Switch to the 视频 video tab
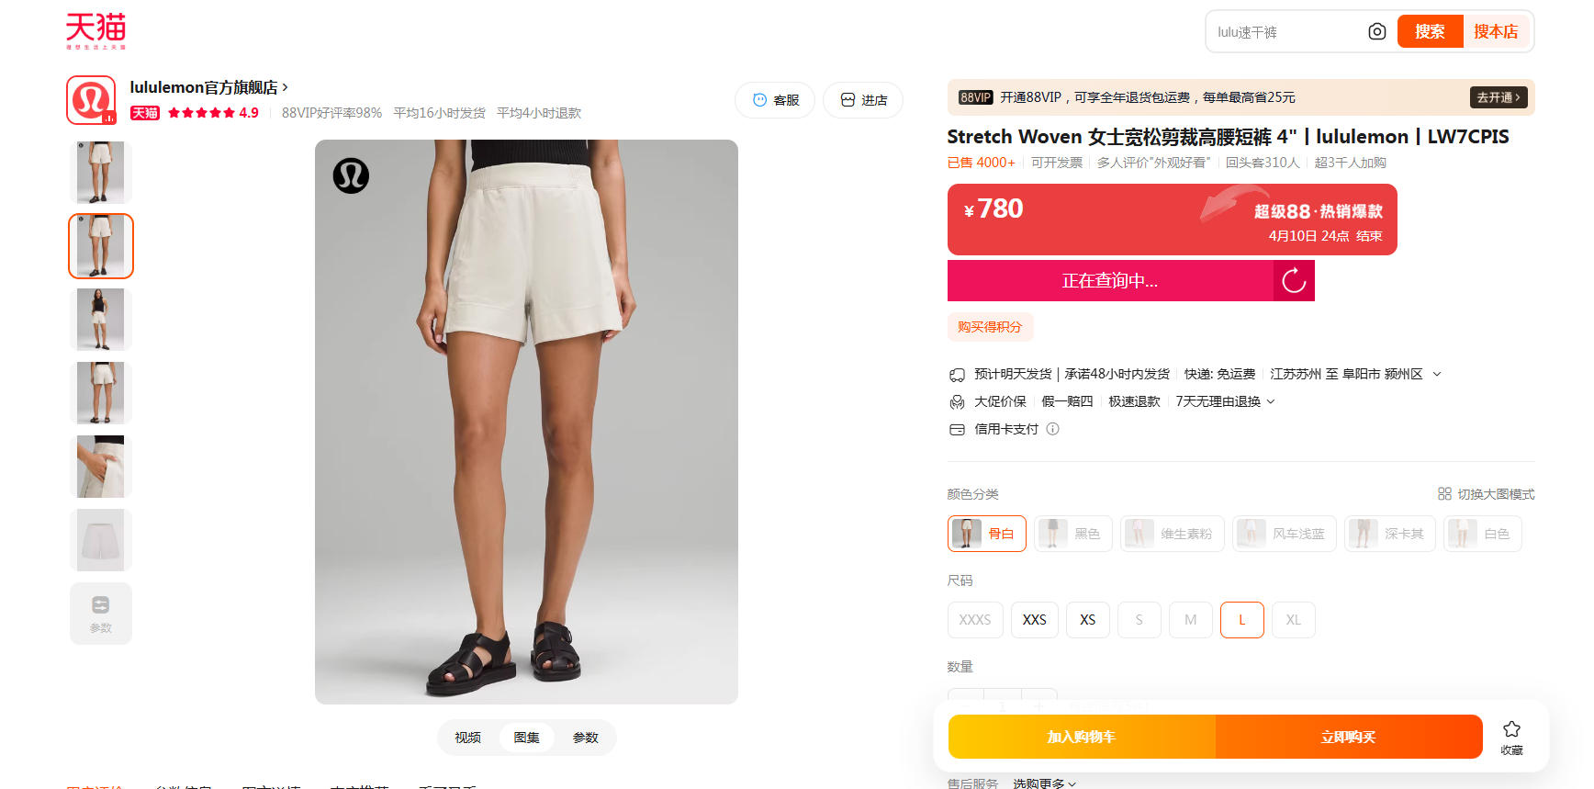 pyautogui.click(x=467, y=738)
